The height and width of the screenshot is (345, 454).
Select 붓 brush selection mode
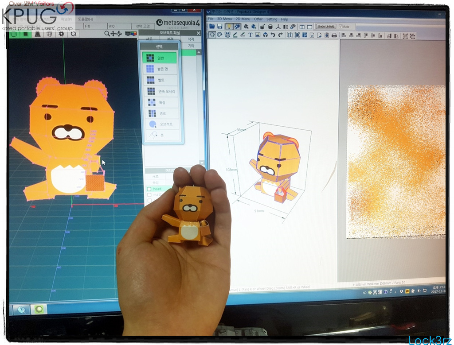[x=161, y=135]
